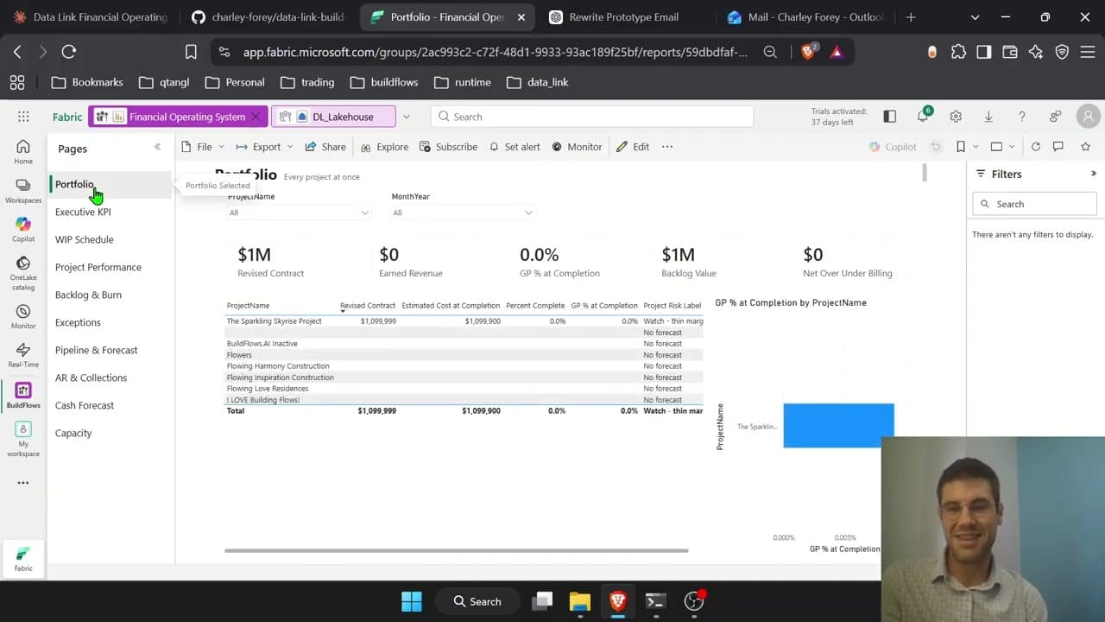Open the view options dropdown
The height and width of the screenshot is (622, 1105).
coord(1001,147)
